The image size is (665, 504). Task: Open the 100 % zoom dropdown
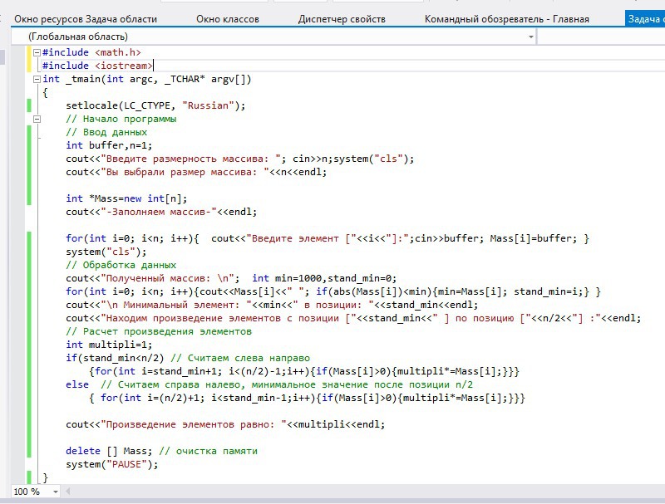[x=56, y=492]
